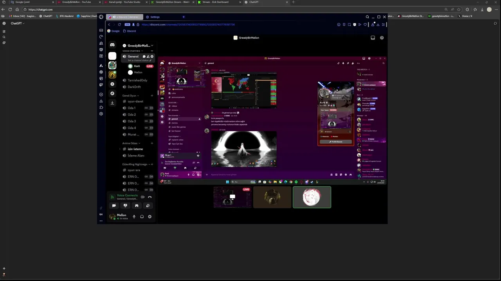Open Edge more options ellipsis menu
This screenshot has height=281, width=501.
coord(496,9)
